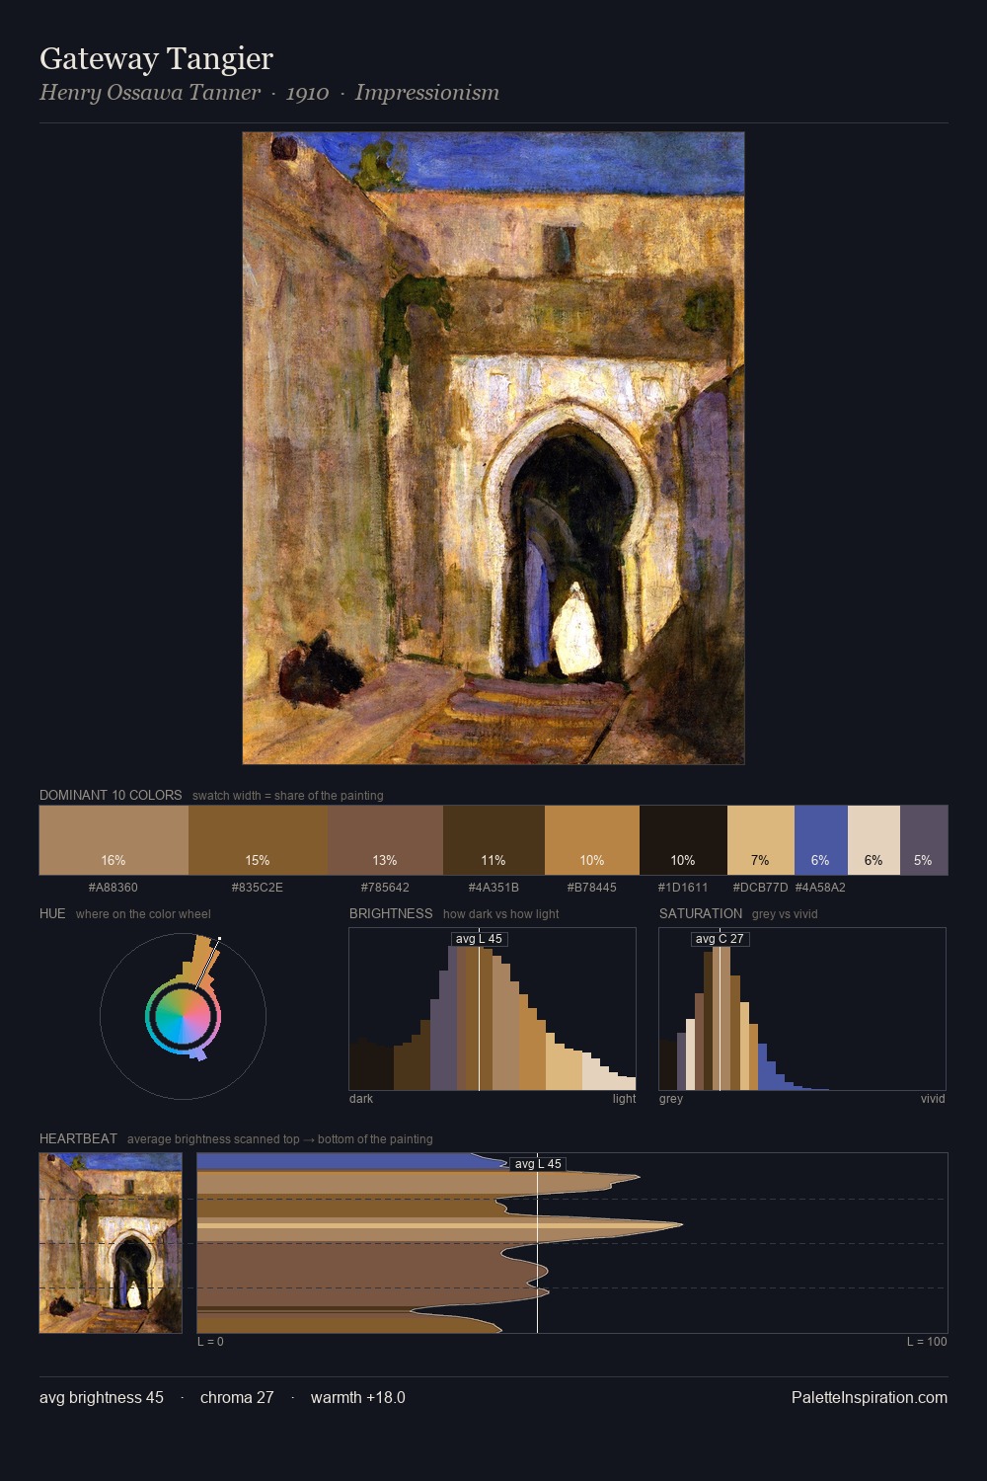This screenshot has height=1481, width=987.
Task: Click 'avg L 45' label in brightness chart
Action: (x=480, y=939)
